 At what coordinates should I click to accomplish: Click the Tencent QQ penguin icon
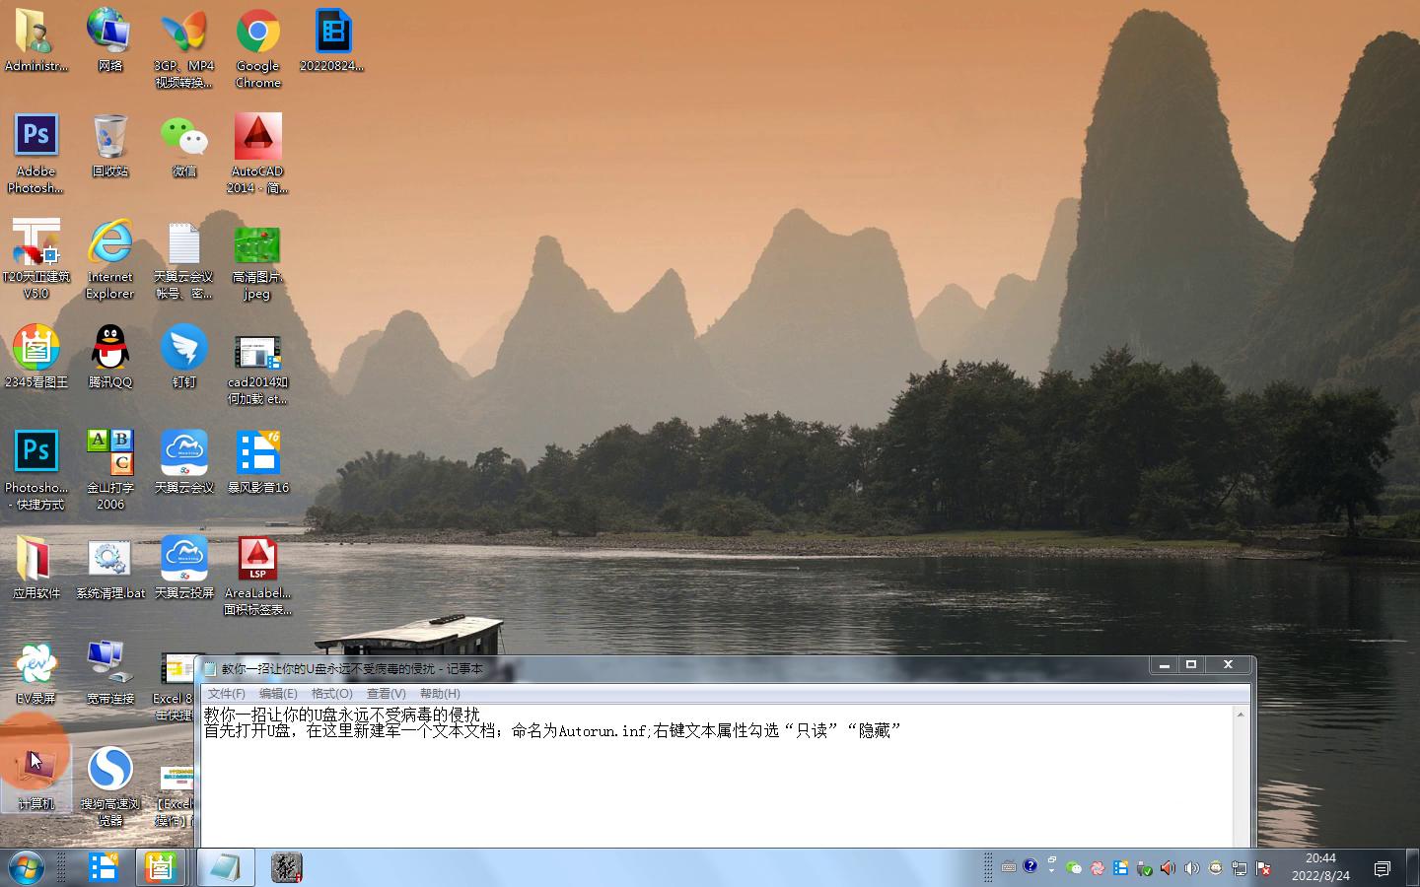point(109,349)
